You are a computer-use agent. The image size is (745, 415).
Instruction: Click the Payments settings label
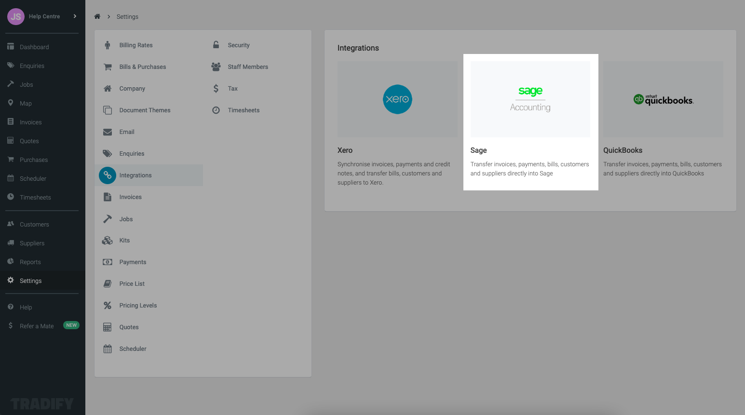(133, 262)
